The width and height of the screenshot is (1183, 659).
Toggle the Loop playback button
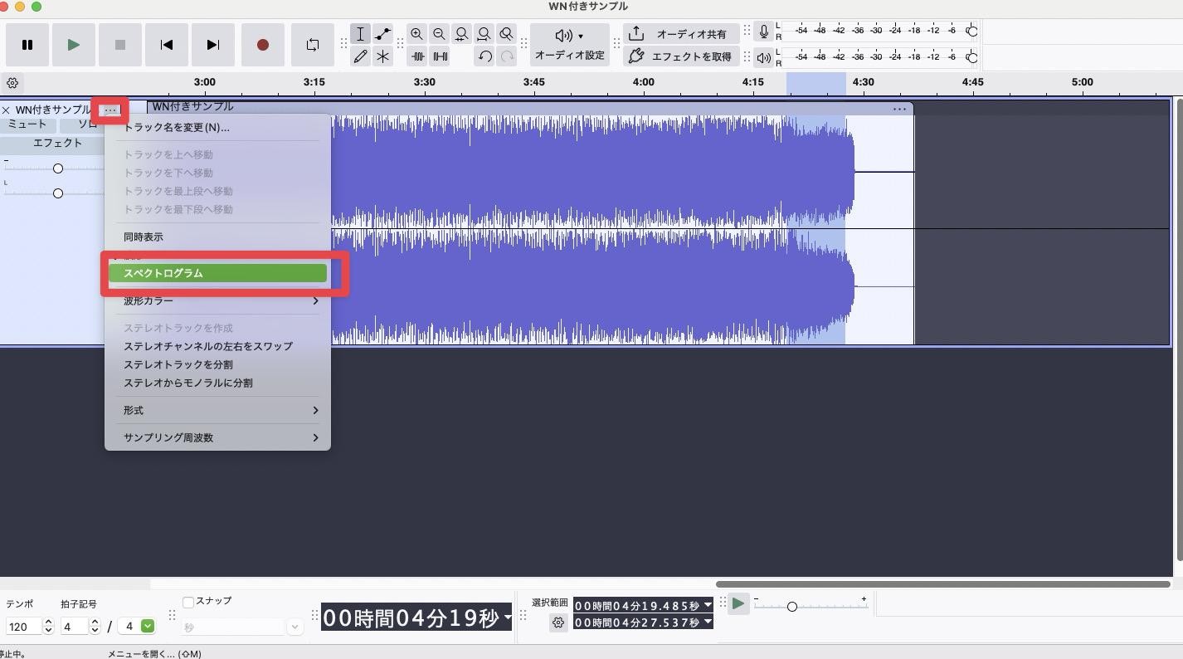click(312, 45)
